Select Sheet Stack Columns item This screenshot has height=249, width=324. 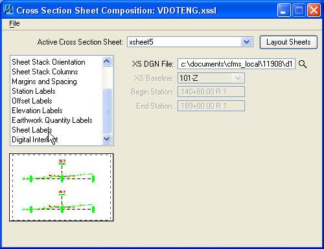[x=45, y=72]
